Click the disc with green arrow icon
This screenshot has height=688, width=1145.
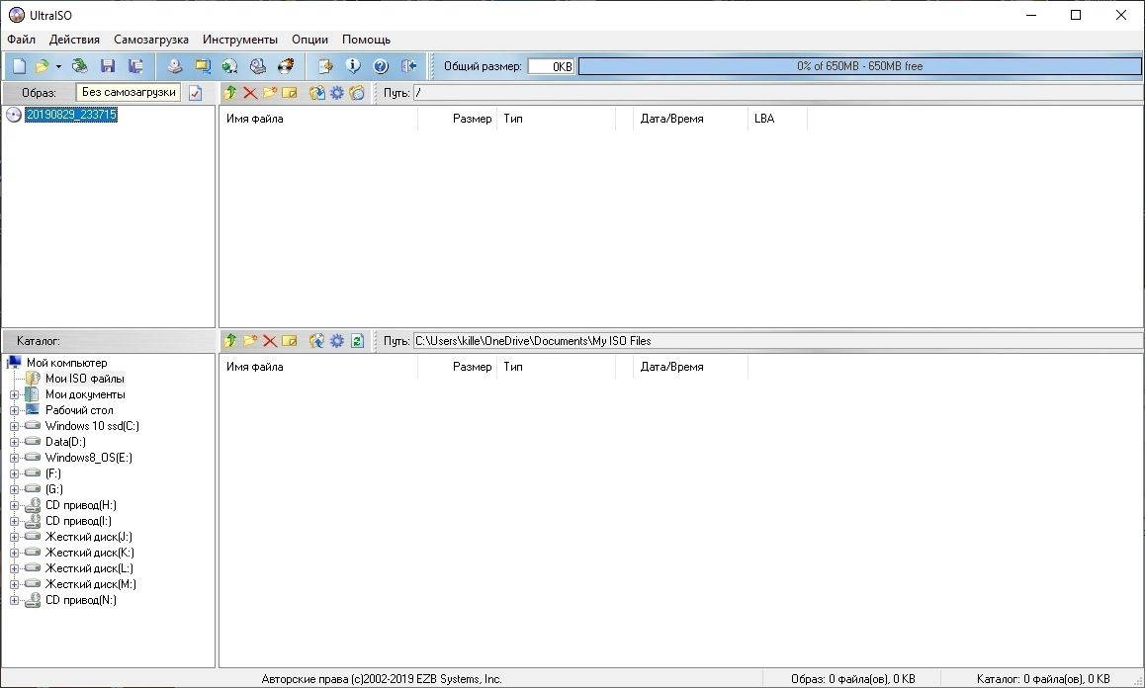point(230,66)
